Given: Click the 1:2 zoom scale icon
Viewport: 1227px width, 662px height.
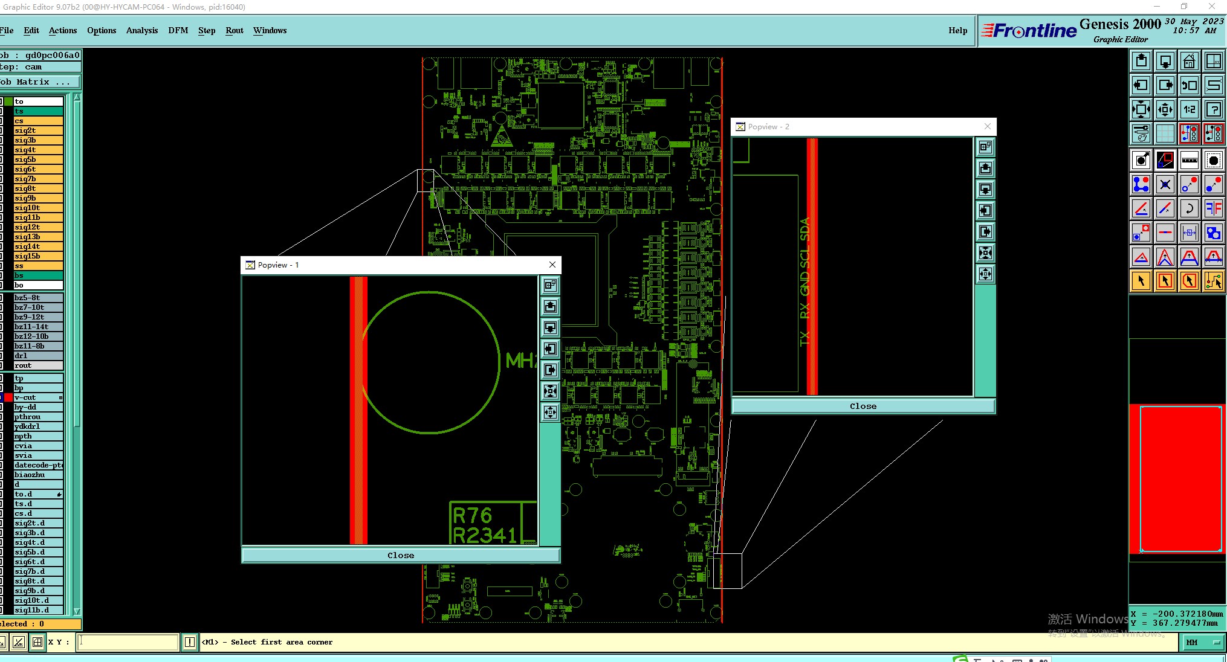Looking at the screenshot, I should pos(1189,109).
